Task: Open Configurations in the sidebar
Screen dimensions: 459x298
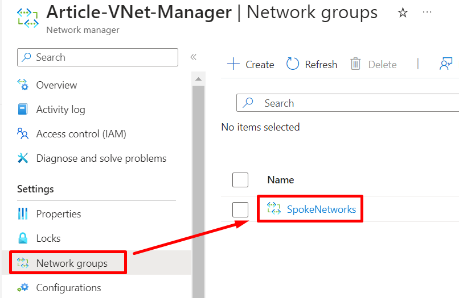Action: (x=68, y=288)
